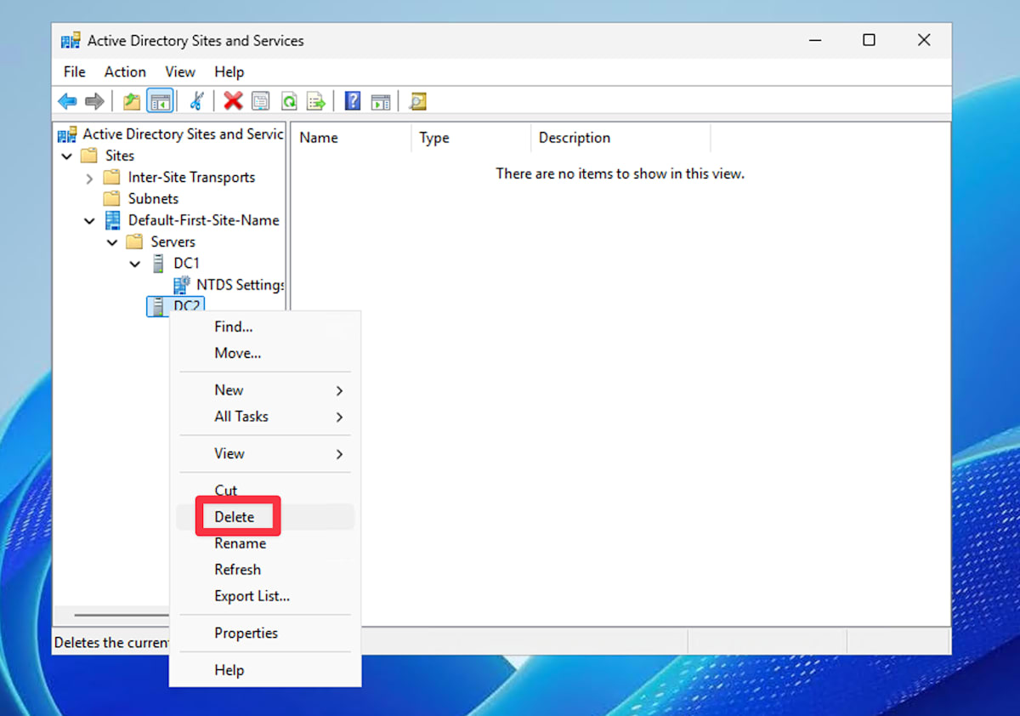Click the Export List toolbar icon

(x=316, y=101)
